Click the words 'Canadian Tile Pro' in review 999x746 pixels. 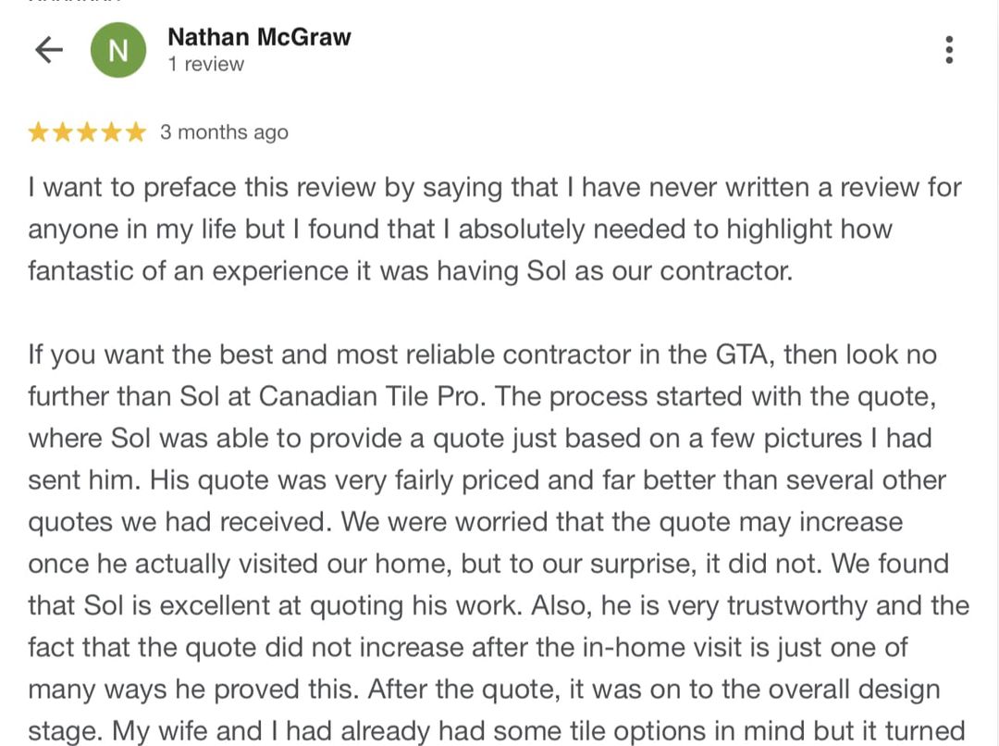coord(369,396)
